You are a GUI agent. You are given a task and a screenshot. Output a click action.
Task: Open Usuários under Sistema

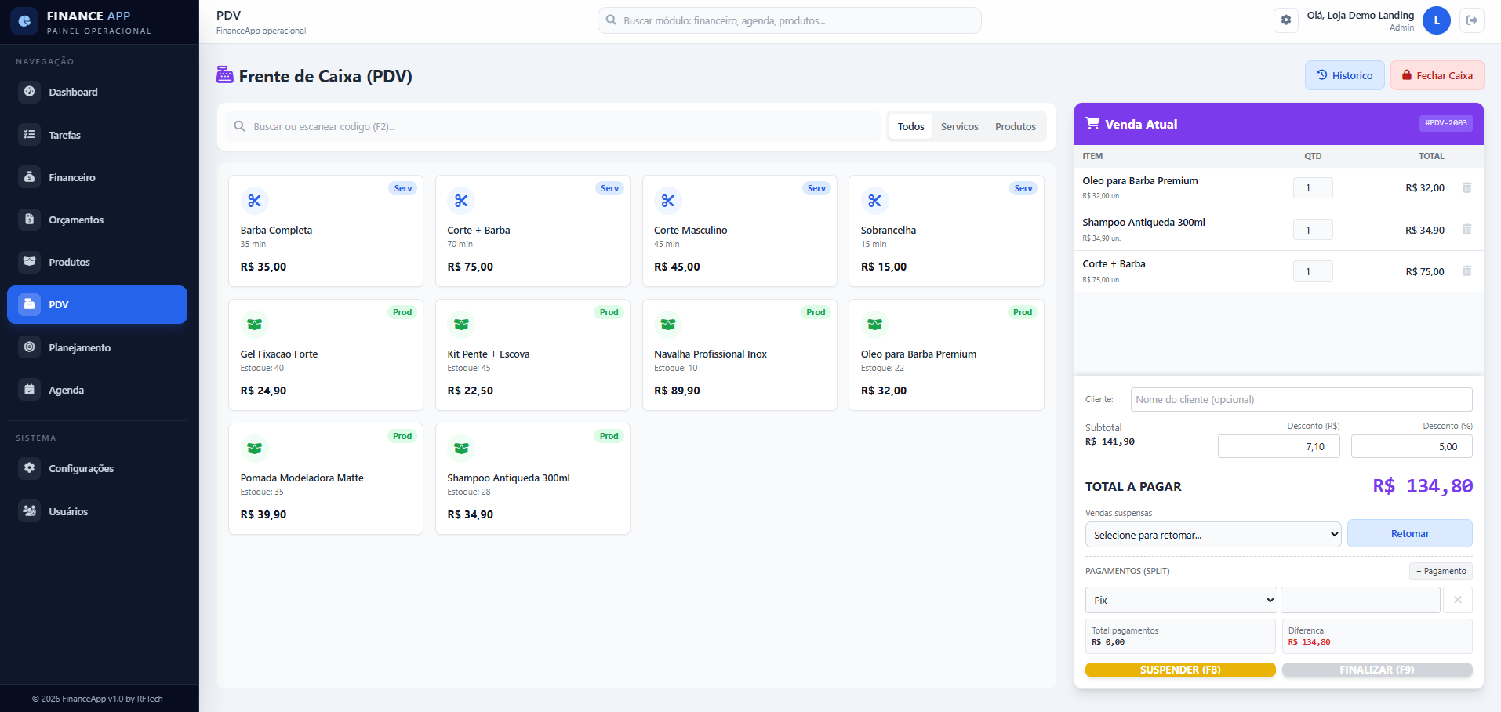(97, 511)
